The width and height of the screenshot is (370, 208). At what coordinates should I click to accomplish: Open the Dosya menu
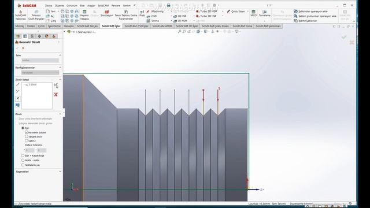49,5
